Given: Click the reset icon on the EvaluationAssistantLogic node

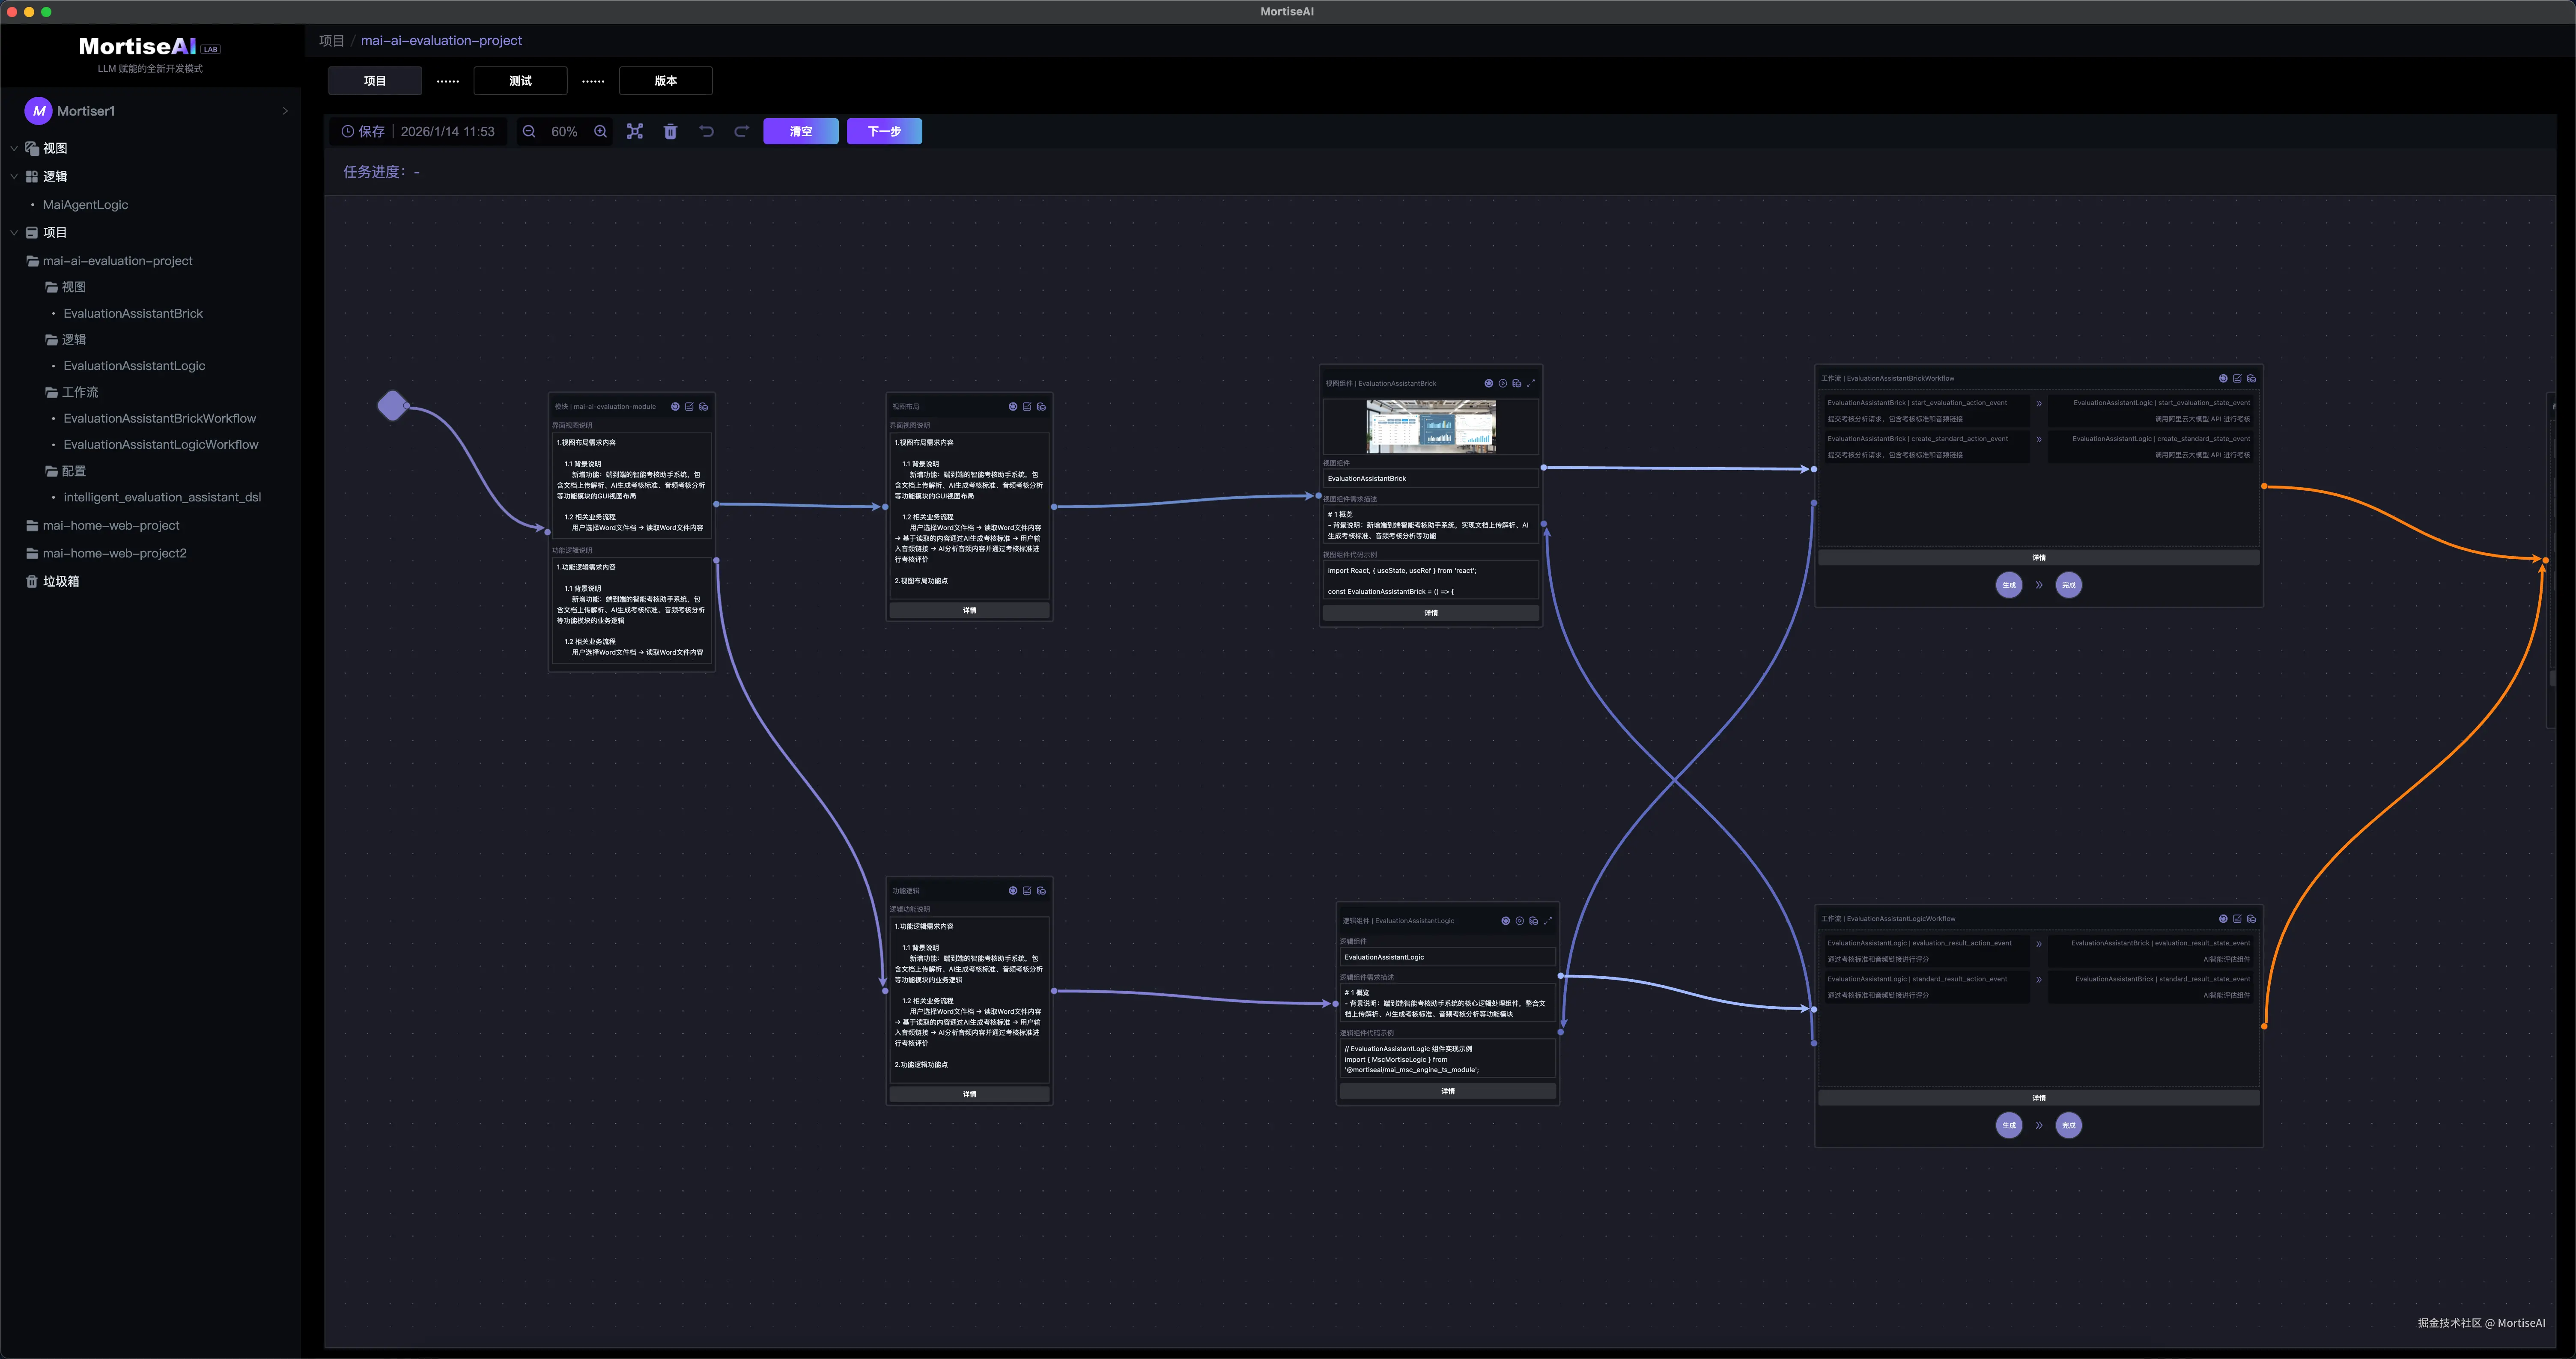Looking at the screenshot, I should 1505,920.
